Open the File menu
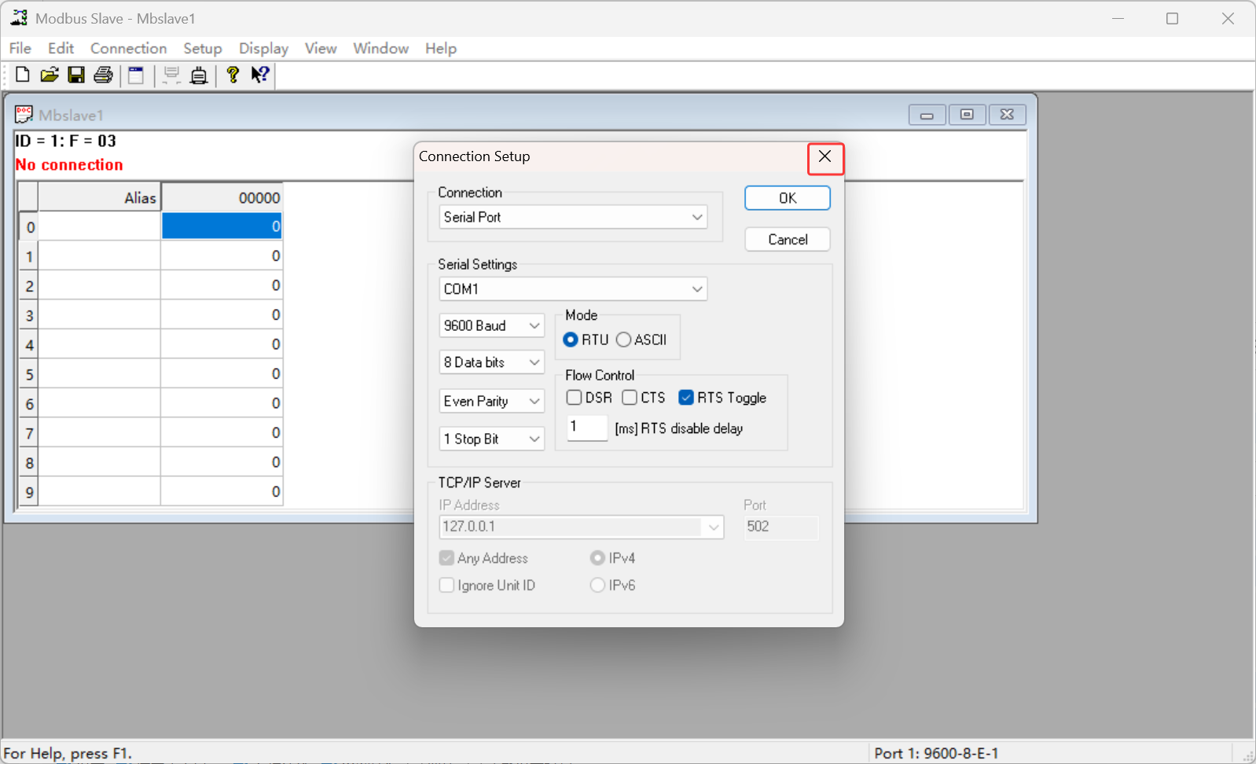Screen dimensions: 1256x764 (20, 48)
